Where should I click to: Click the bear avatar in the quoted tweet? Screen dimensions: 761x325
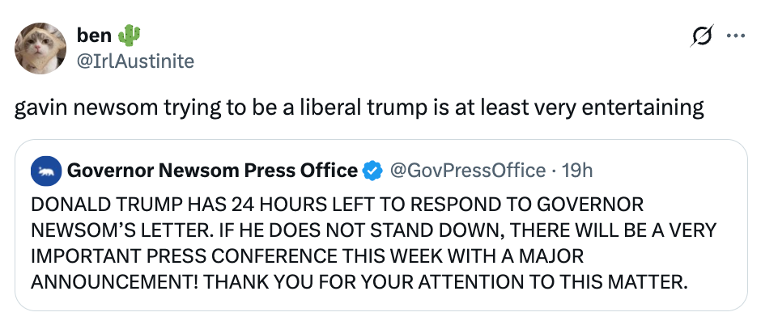pos(45,171)
